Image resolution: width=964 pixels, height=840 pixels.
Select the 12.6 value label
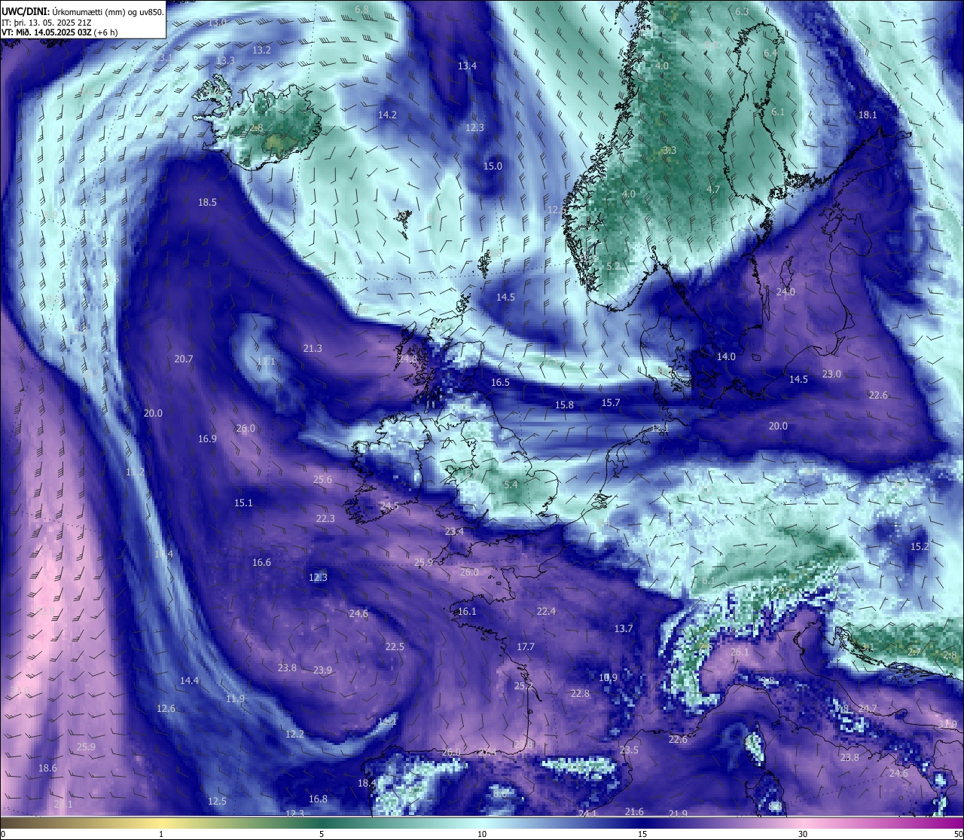click(x=166, y=709)
